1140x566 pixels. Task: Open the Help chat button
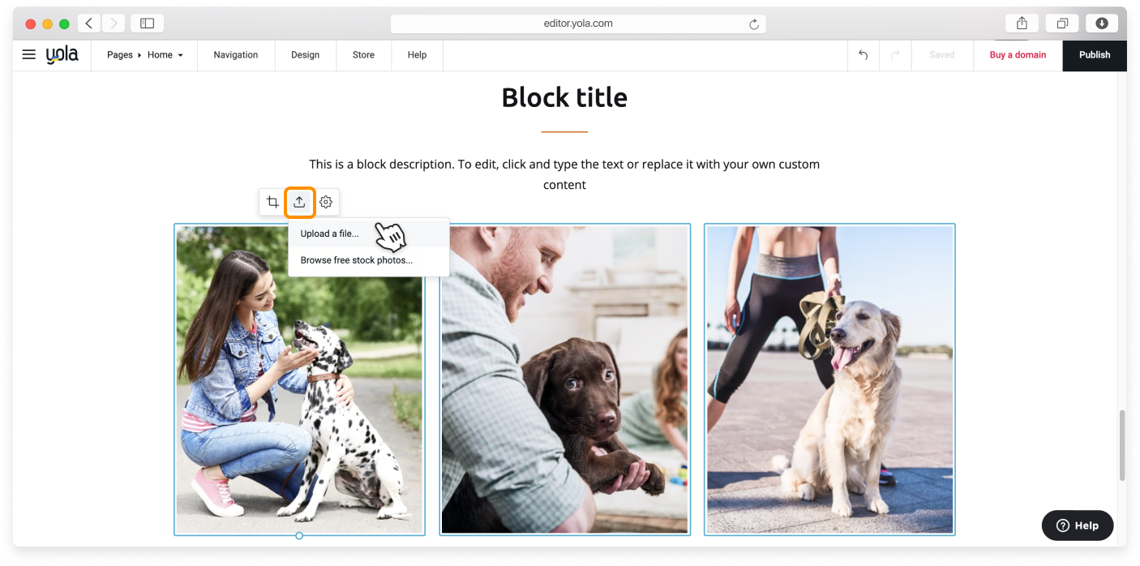[x=1077, y=525]
